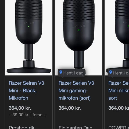The width and height of the screenshot is (129, 129).
Task: Click the 364,00 kr. price on Proshop listing
Action: coord(20,108)
